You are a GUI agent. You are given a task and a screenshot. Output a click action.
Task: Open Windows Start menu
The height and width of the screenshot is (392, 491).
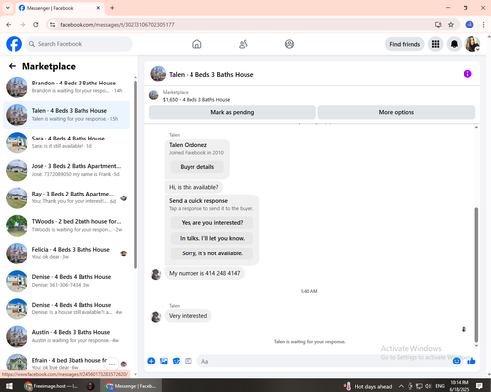click(x=9, y=386)
